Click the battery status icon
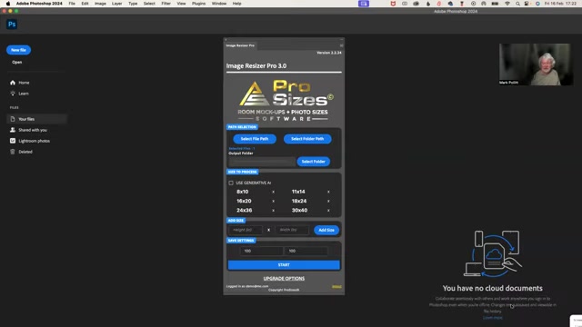 pyautogui.click(x=495, y=4)
